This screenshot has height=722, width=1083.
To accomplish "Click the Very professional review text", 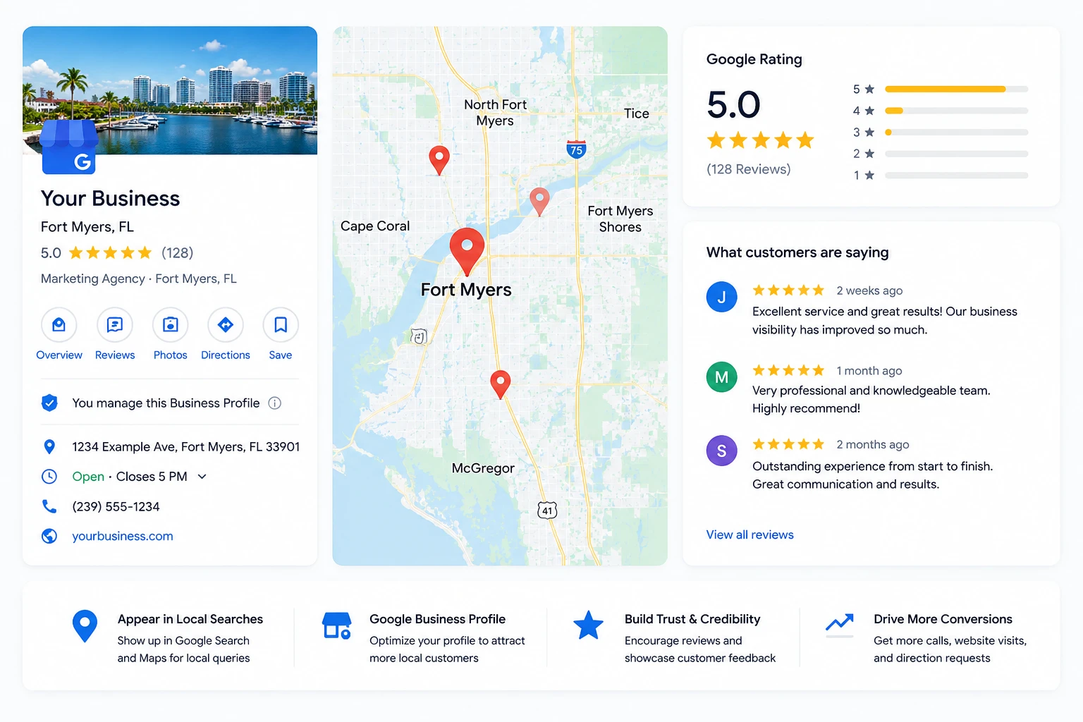I will click(871, 399).
